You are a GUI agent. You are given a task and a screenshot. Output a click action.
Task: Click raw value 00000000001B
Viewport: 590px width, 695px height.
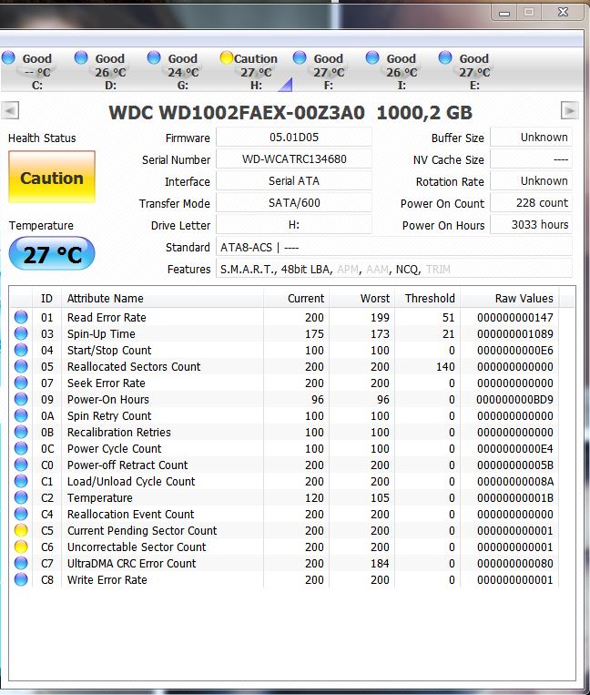click(x=514, y=497)
